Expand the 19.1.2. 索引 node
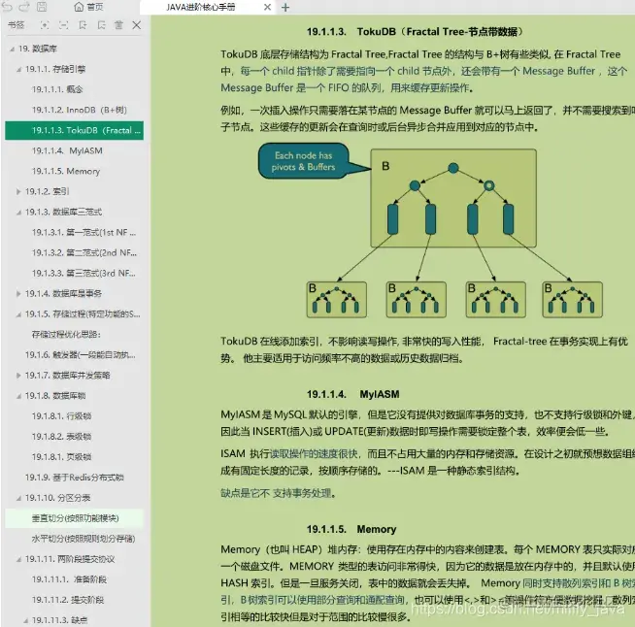 [x=18, y=191]
